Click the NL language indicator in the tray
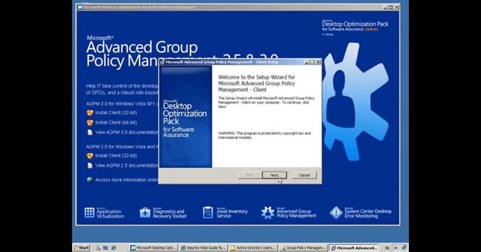The width and height of the screenshot is (481, 252). [x=387, y=248]
